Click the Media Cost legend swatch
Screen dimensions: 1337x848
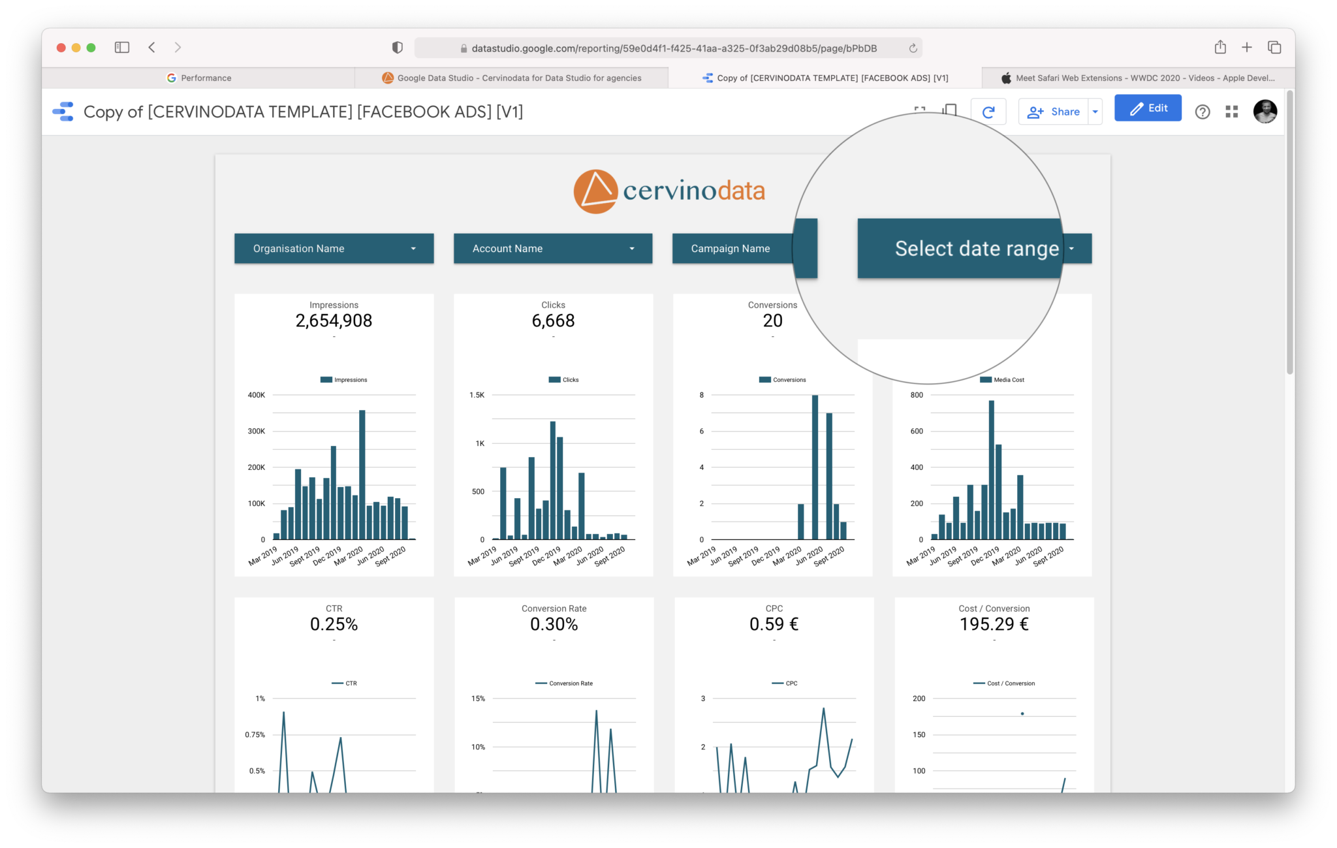(x=986, y=379)
